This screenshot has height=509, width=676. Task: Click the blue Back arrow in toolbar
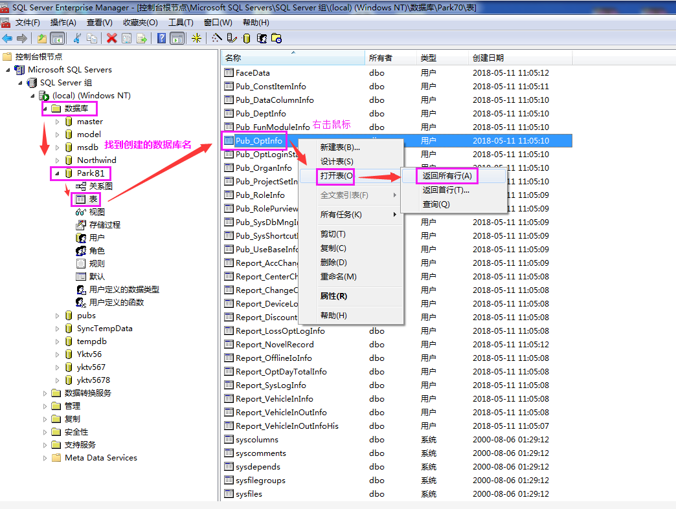coord(7,39)
